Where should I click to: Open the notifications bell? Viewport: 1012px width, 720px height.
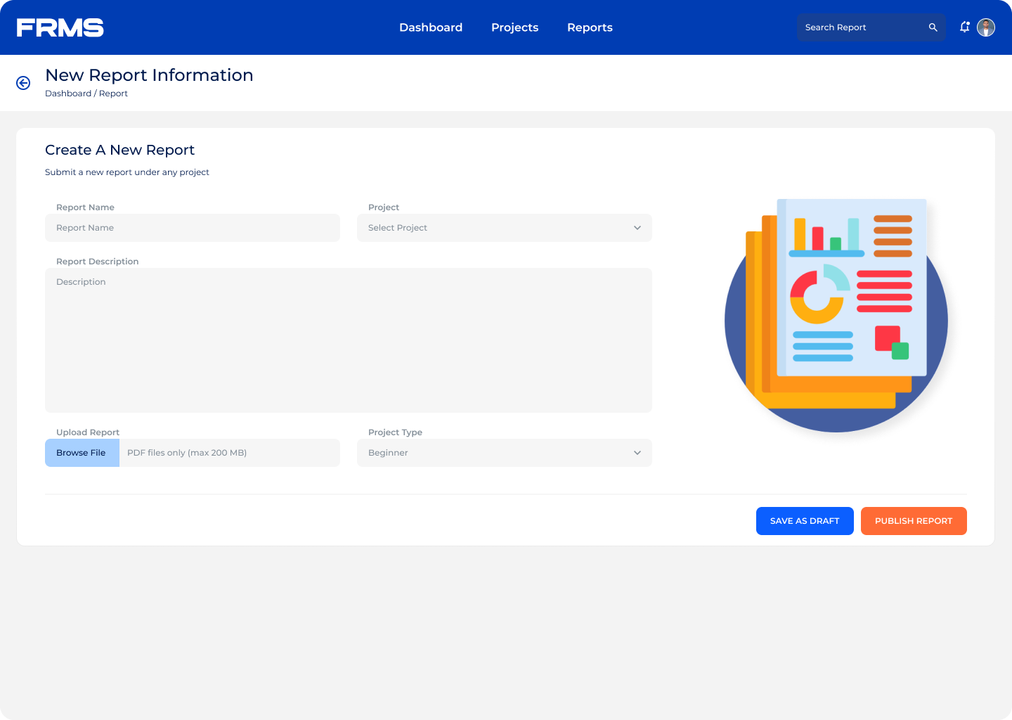pos(965,27)
